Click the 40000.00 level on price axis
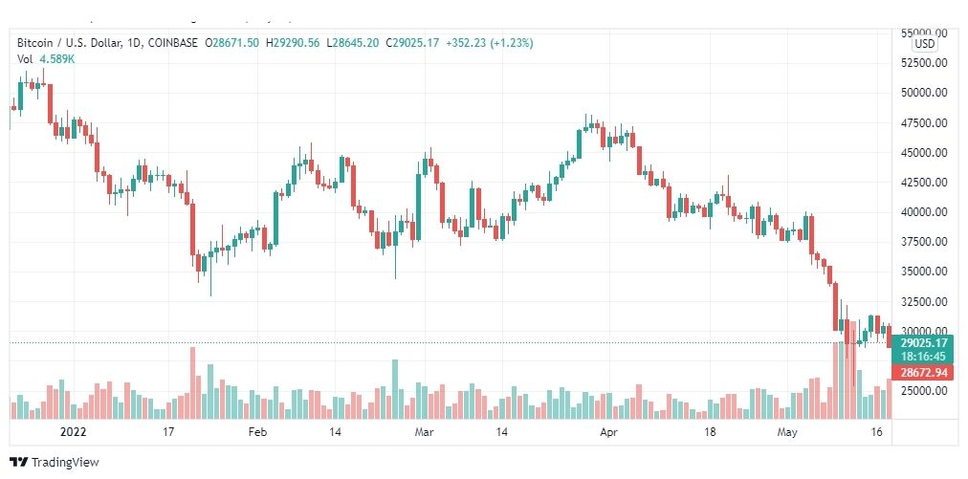 click(x=923, y=211)
